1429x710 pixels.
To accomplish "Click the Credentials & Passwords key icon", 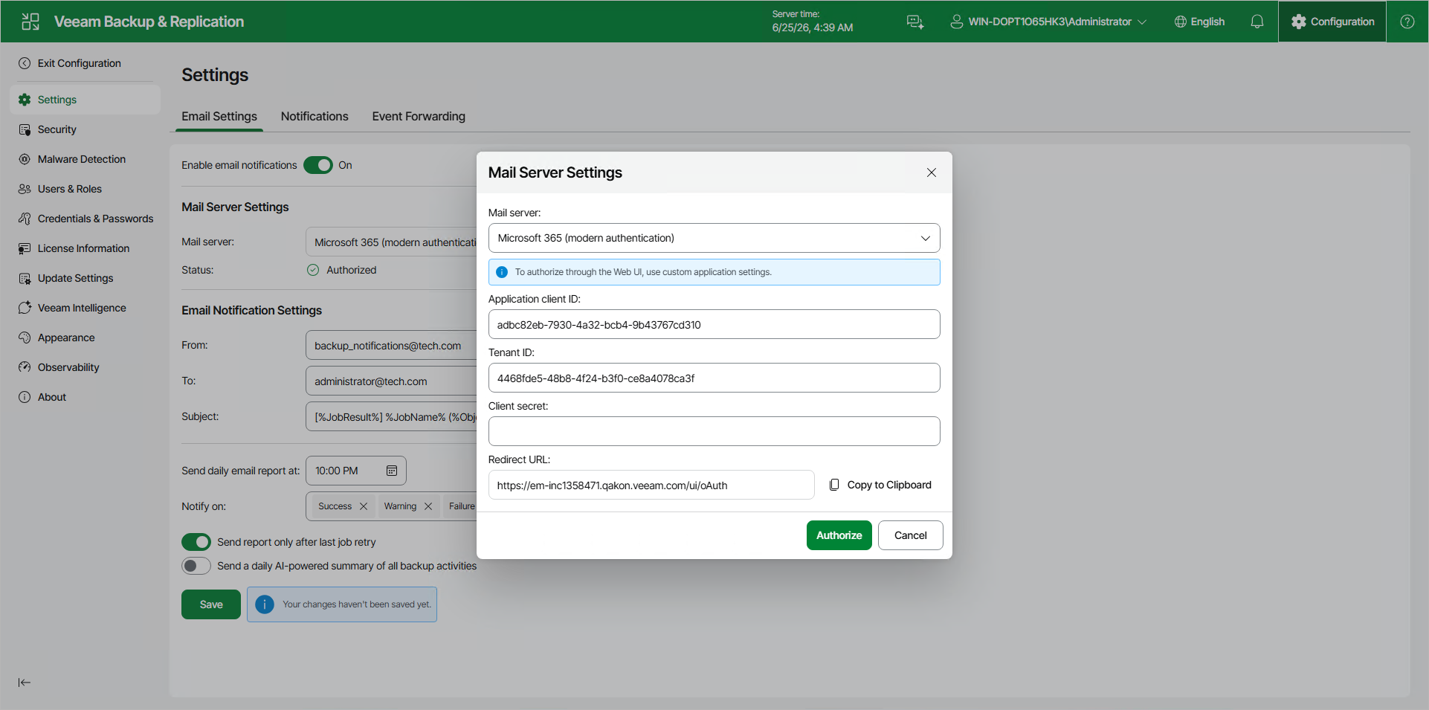I will coord(25,219).
